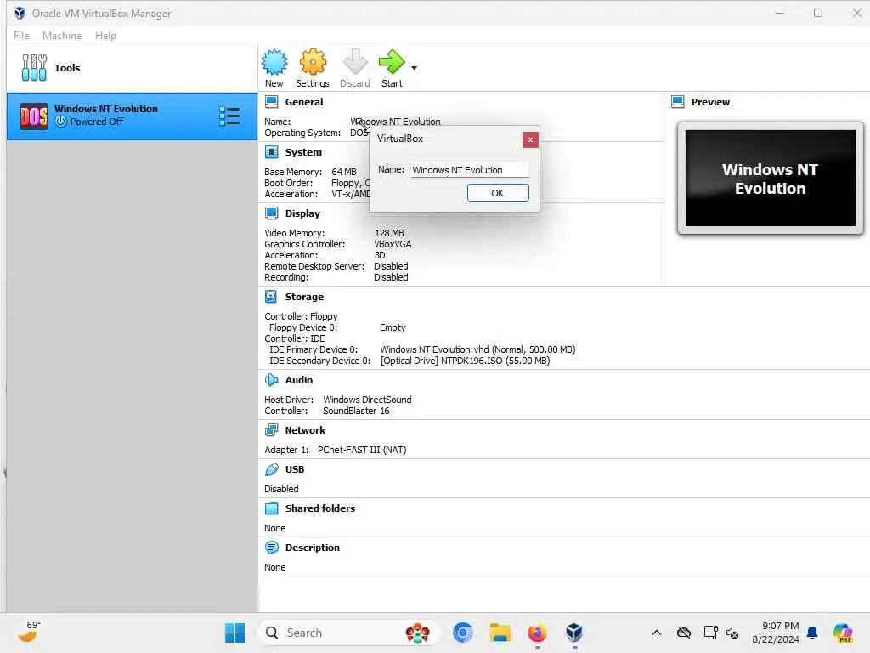Open the clock showing 9:07 PM
The height and width of the screenshot is (653, 870).
coord(776,633)
